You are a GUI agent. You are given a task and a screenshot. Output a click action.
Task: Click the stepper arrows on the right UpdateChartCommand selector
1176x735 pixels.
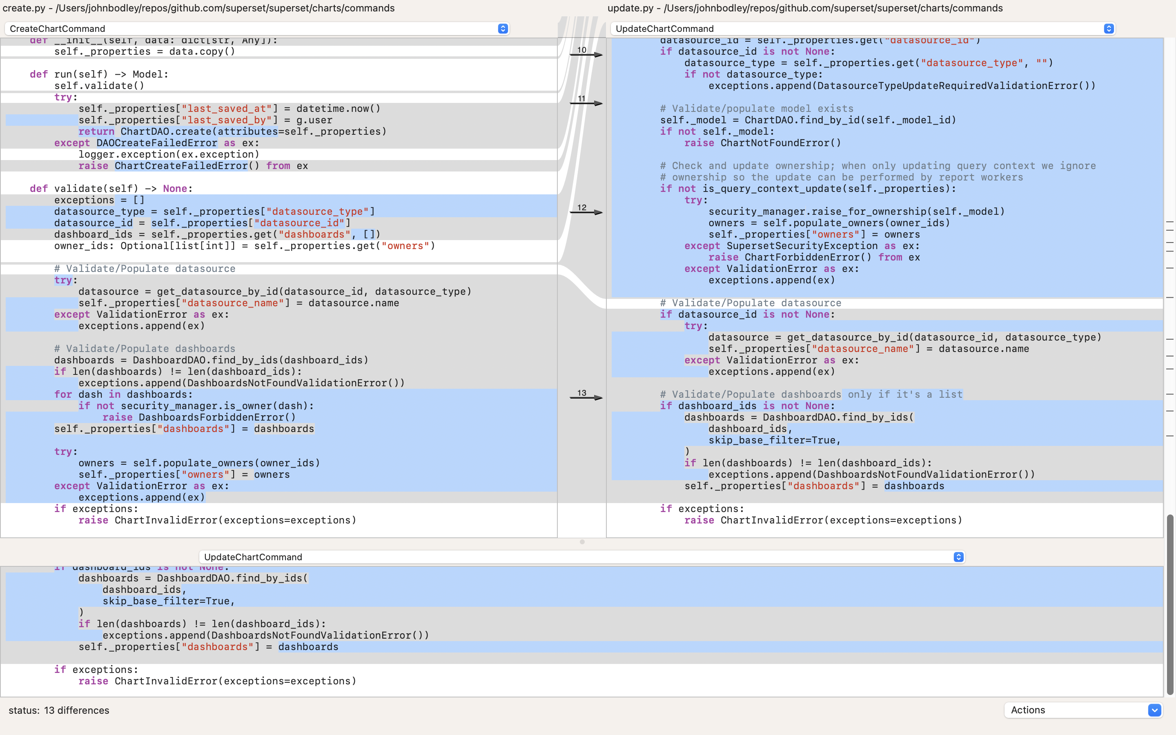tap(1109, 28)
